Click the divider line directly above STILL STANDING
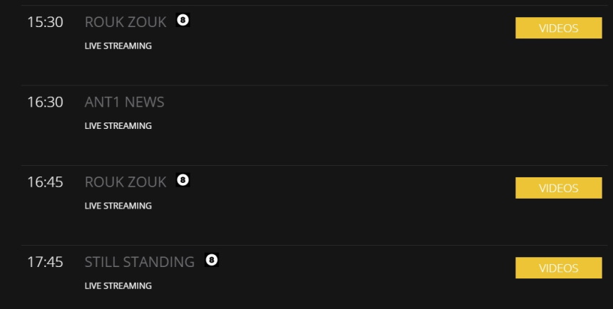613x309 pixels. point(306,246)
